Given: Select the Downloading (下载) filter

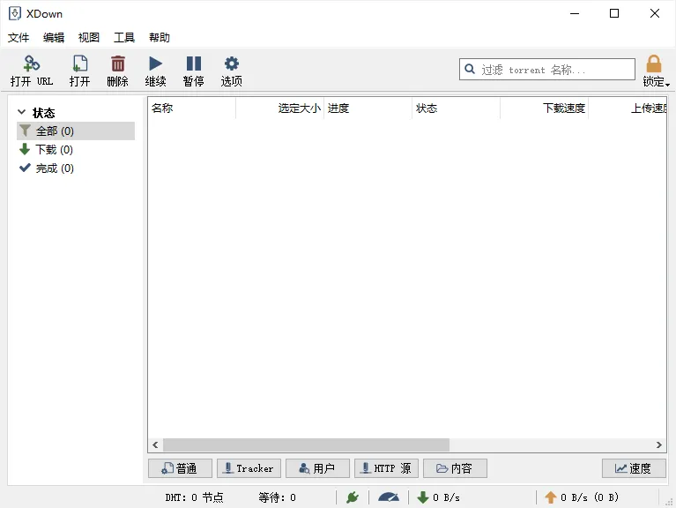Looking at the screenshot, I should click(x=76, y=150).
